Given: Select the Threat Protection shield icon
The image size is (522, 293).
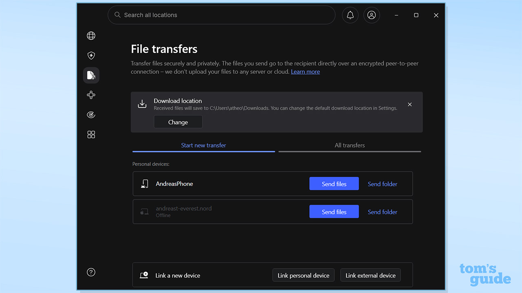Looking at the screenshot, I should (91, 55).
